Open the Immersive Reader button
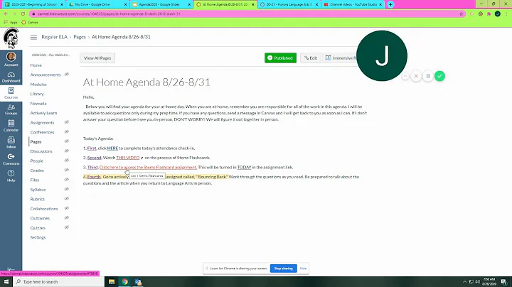The height and width of the screenshot is (287, 512). coord(340,58)
